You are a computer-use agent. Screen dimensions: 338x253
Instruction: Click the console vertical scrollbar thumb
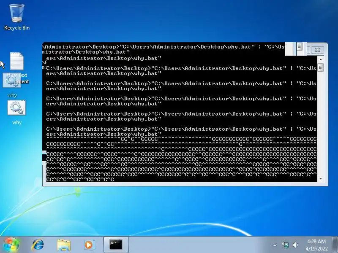tap(321, 67)
